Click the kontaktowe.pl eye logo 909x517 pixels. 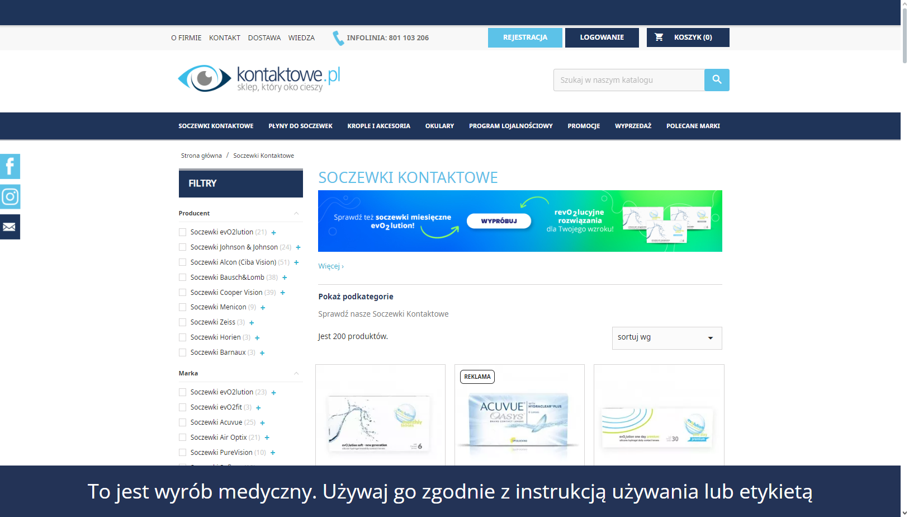point(259,78)
